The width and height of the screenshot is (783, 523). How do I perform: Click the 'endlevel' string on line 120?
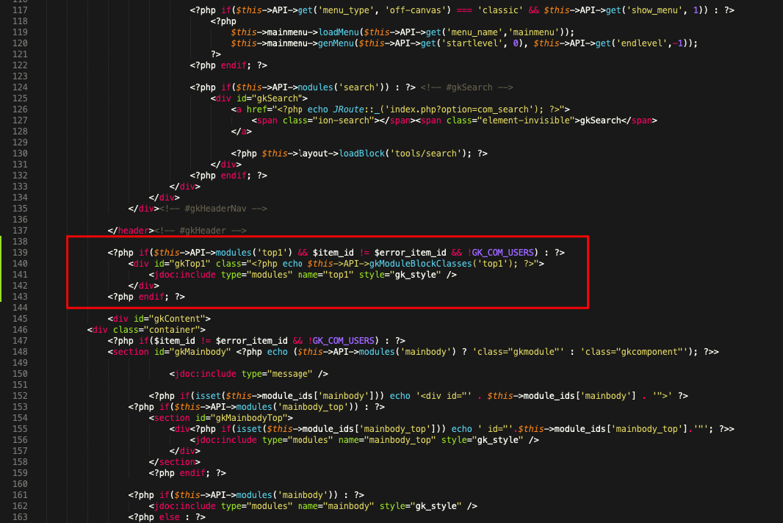643,43
